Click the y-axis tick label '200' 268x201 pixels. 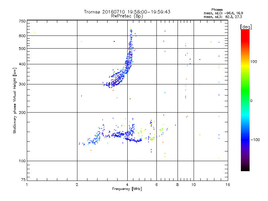click(x=22, y=113)
